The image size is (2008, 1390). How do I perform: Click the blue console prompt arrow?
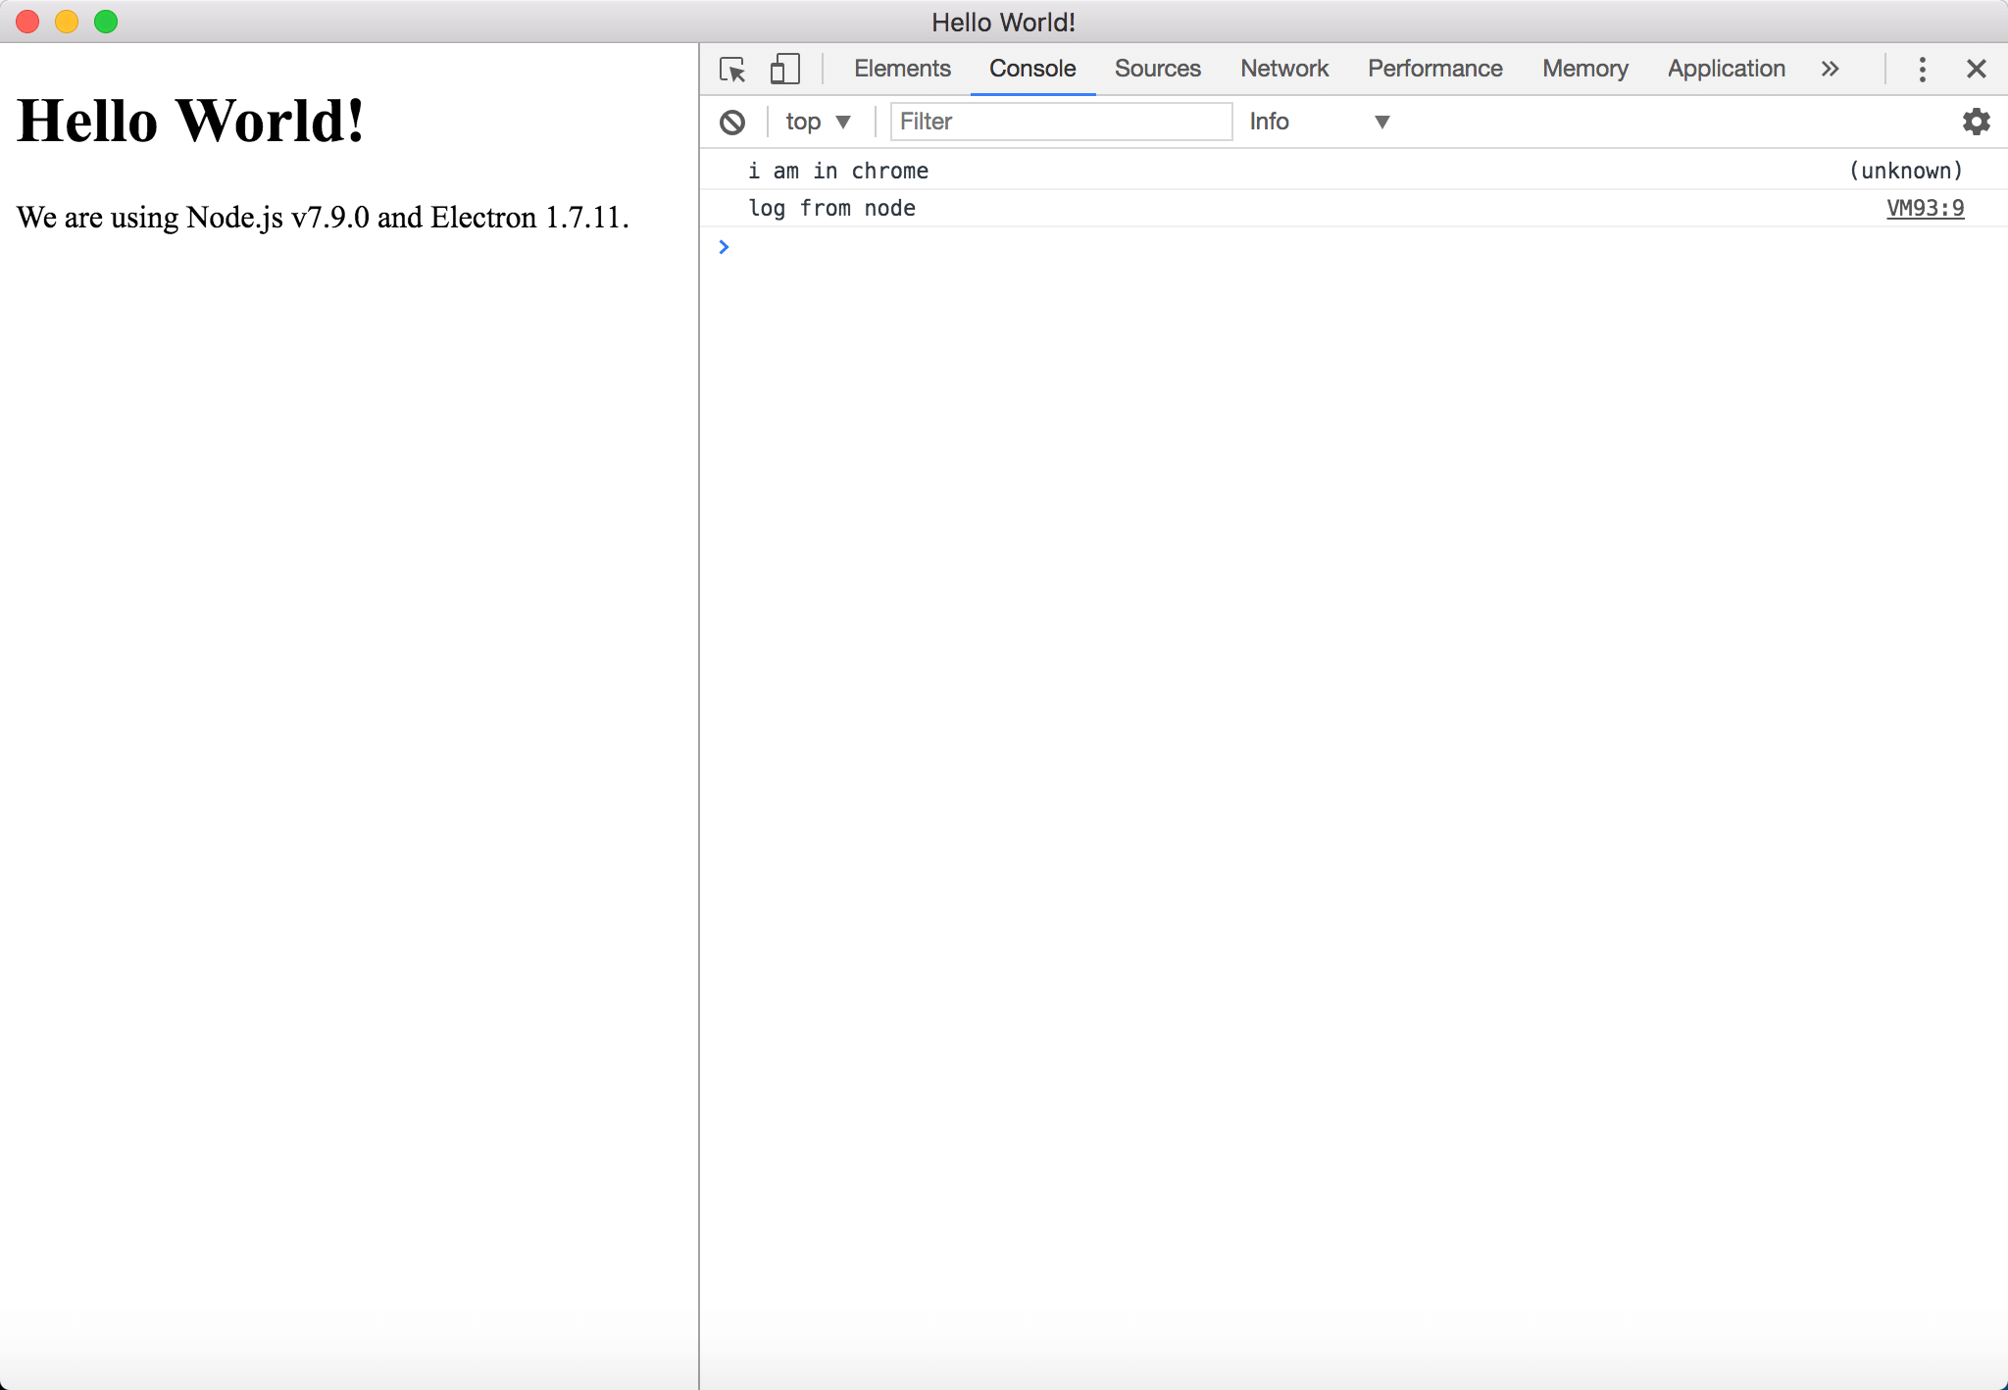pos(724,247)
